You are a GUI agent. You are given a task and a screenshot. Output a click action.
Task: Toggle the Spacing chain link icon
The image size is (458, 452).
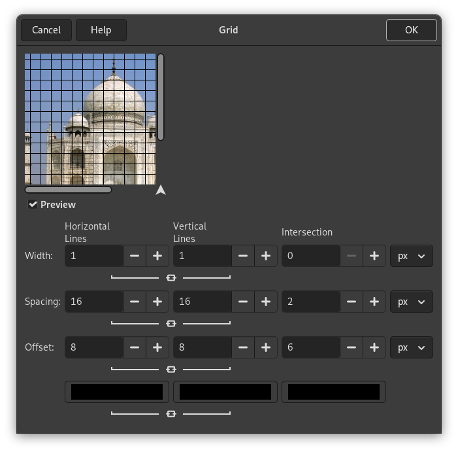[171, 323]
